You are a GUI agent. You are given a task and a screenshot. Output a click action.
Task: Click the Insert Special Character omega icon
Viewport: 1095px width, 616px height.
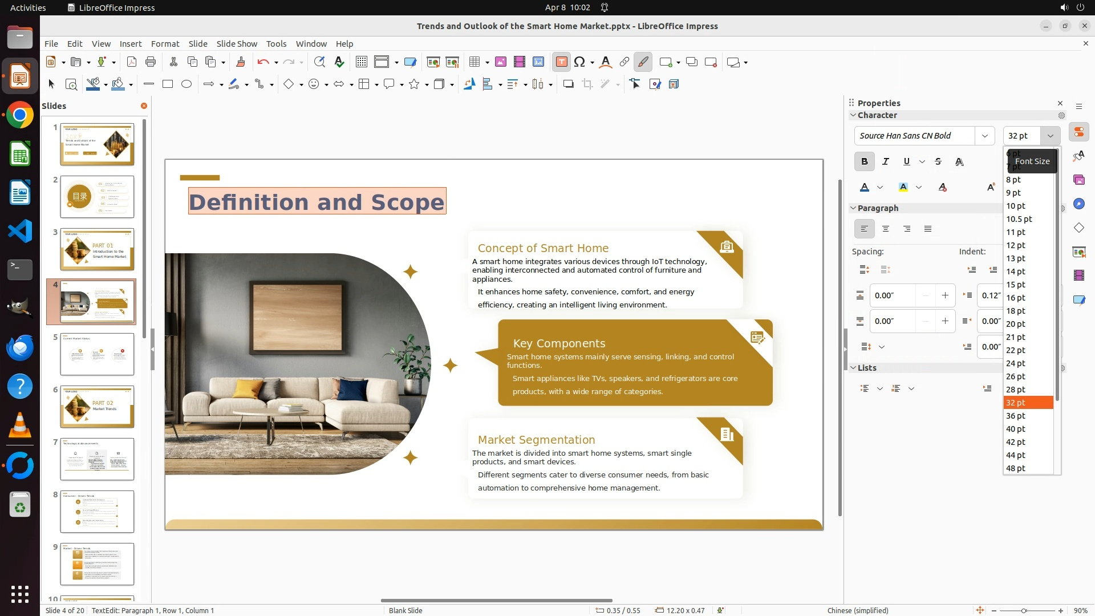[580, 62]
